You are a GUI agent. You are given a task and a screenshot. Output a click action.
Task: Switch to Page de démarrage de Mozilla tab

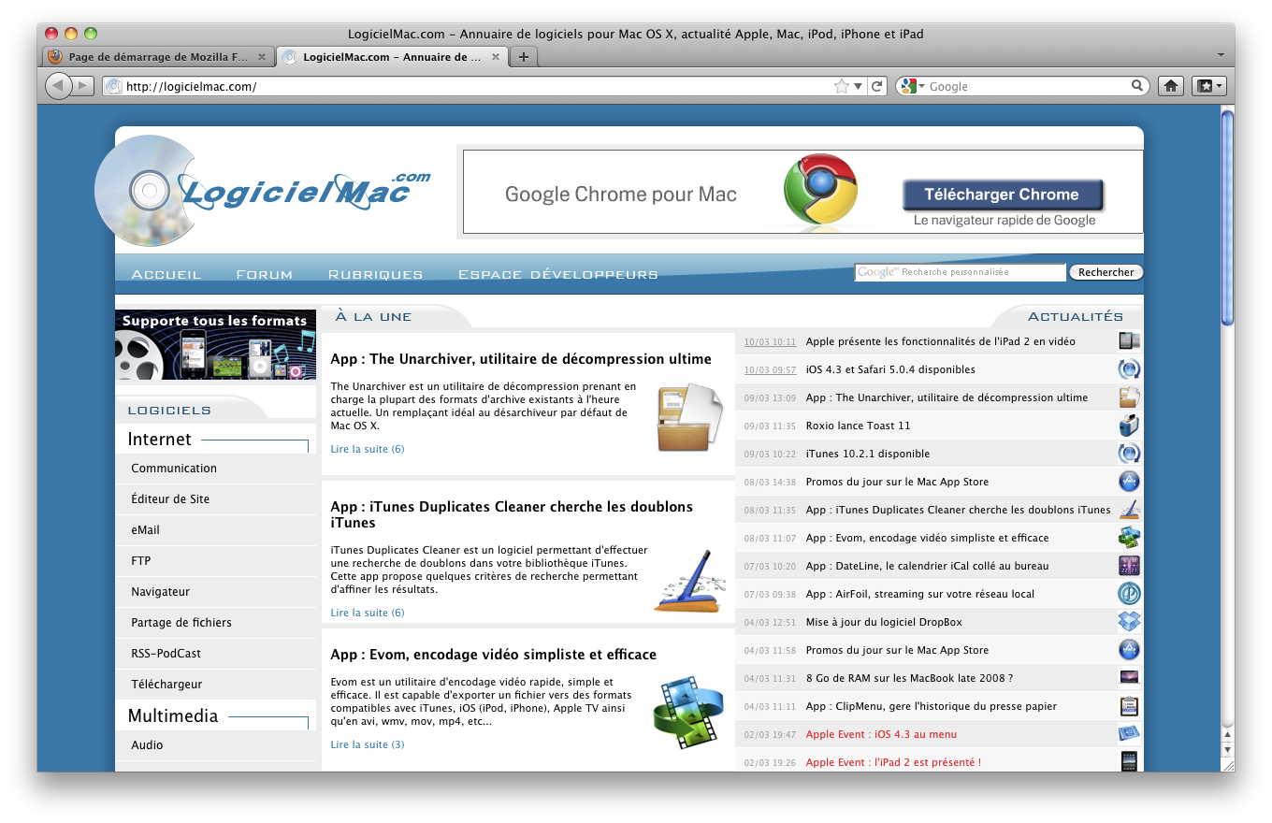[x=158, y=57]
